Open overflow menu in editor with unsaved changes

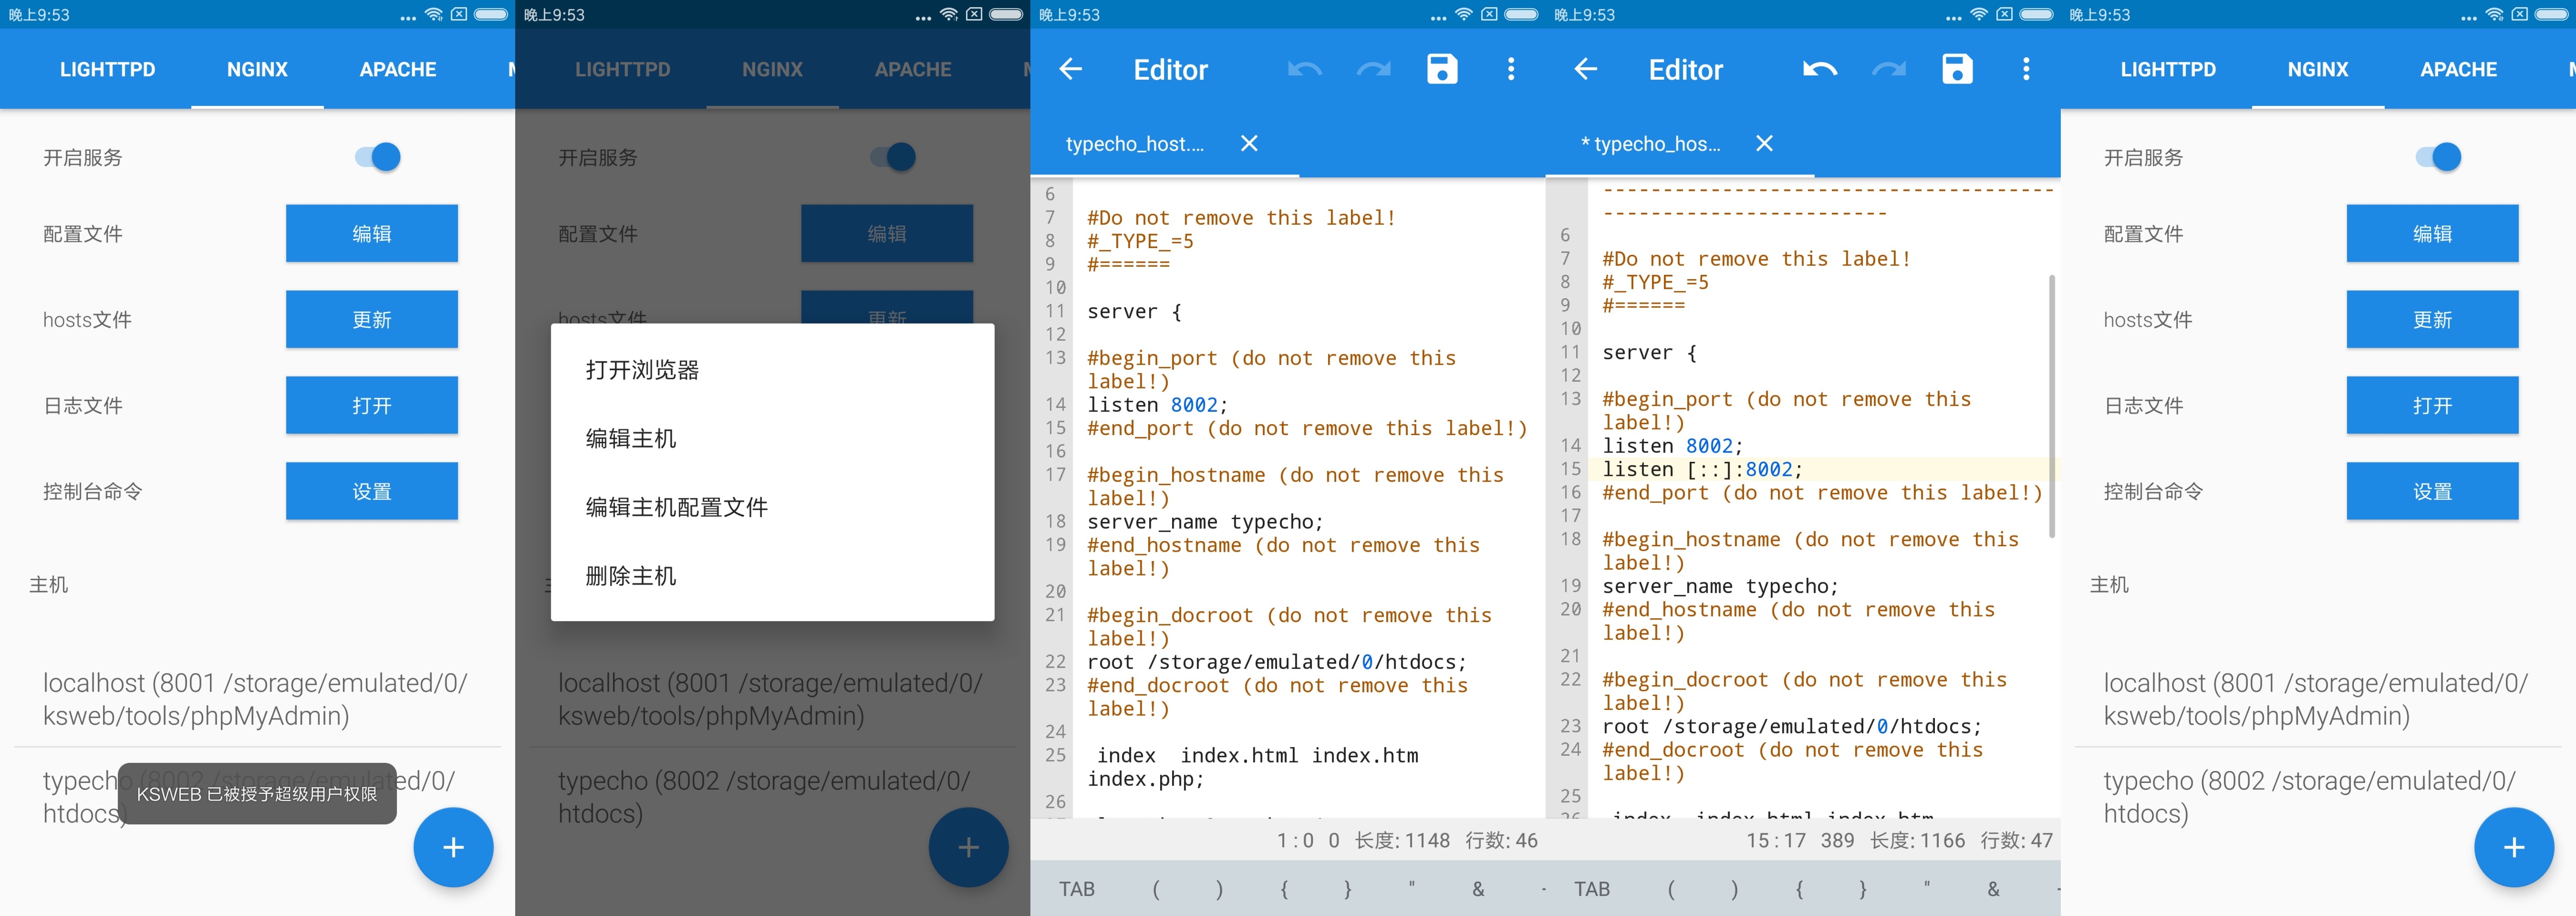click(2026, 69)
